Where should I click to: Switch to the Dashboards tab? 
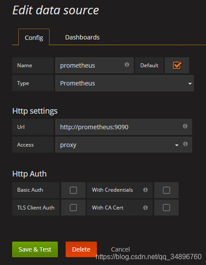coord(82,37)
